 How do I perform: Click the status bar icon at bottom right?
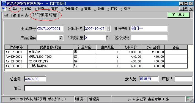pyautogui.click(x=188, y=99)
